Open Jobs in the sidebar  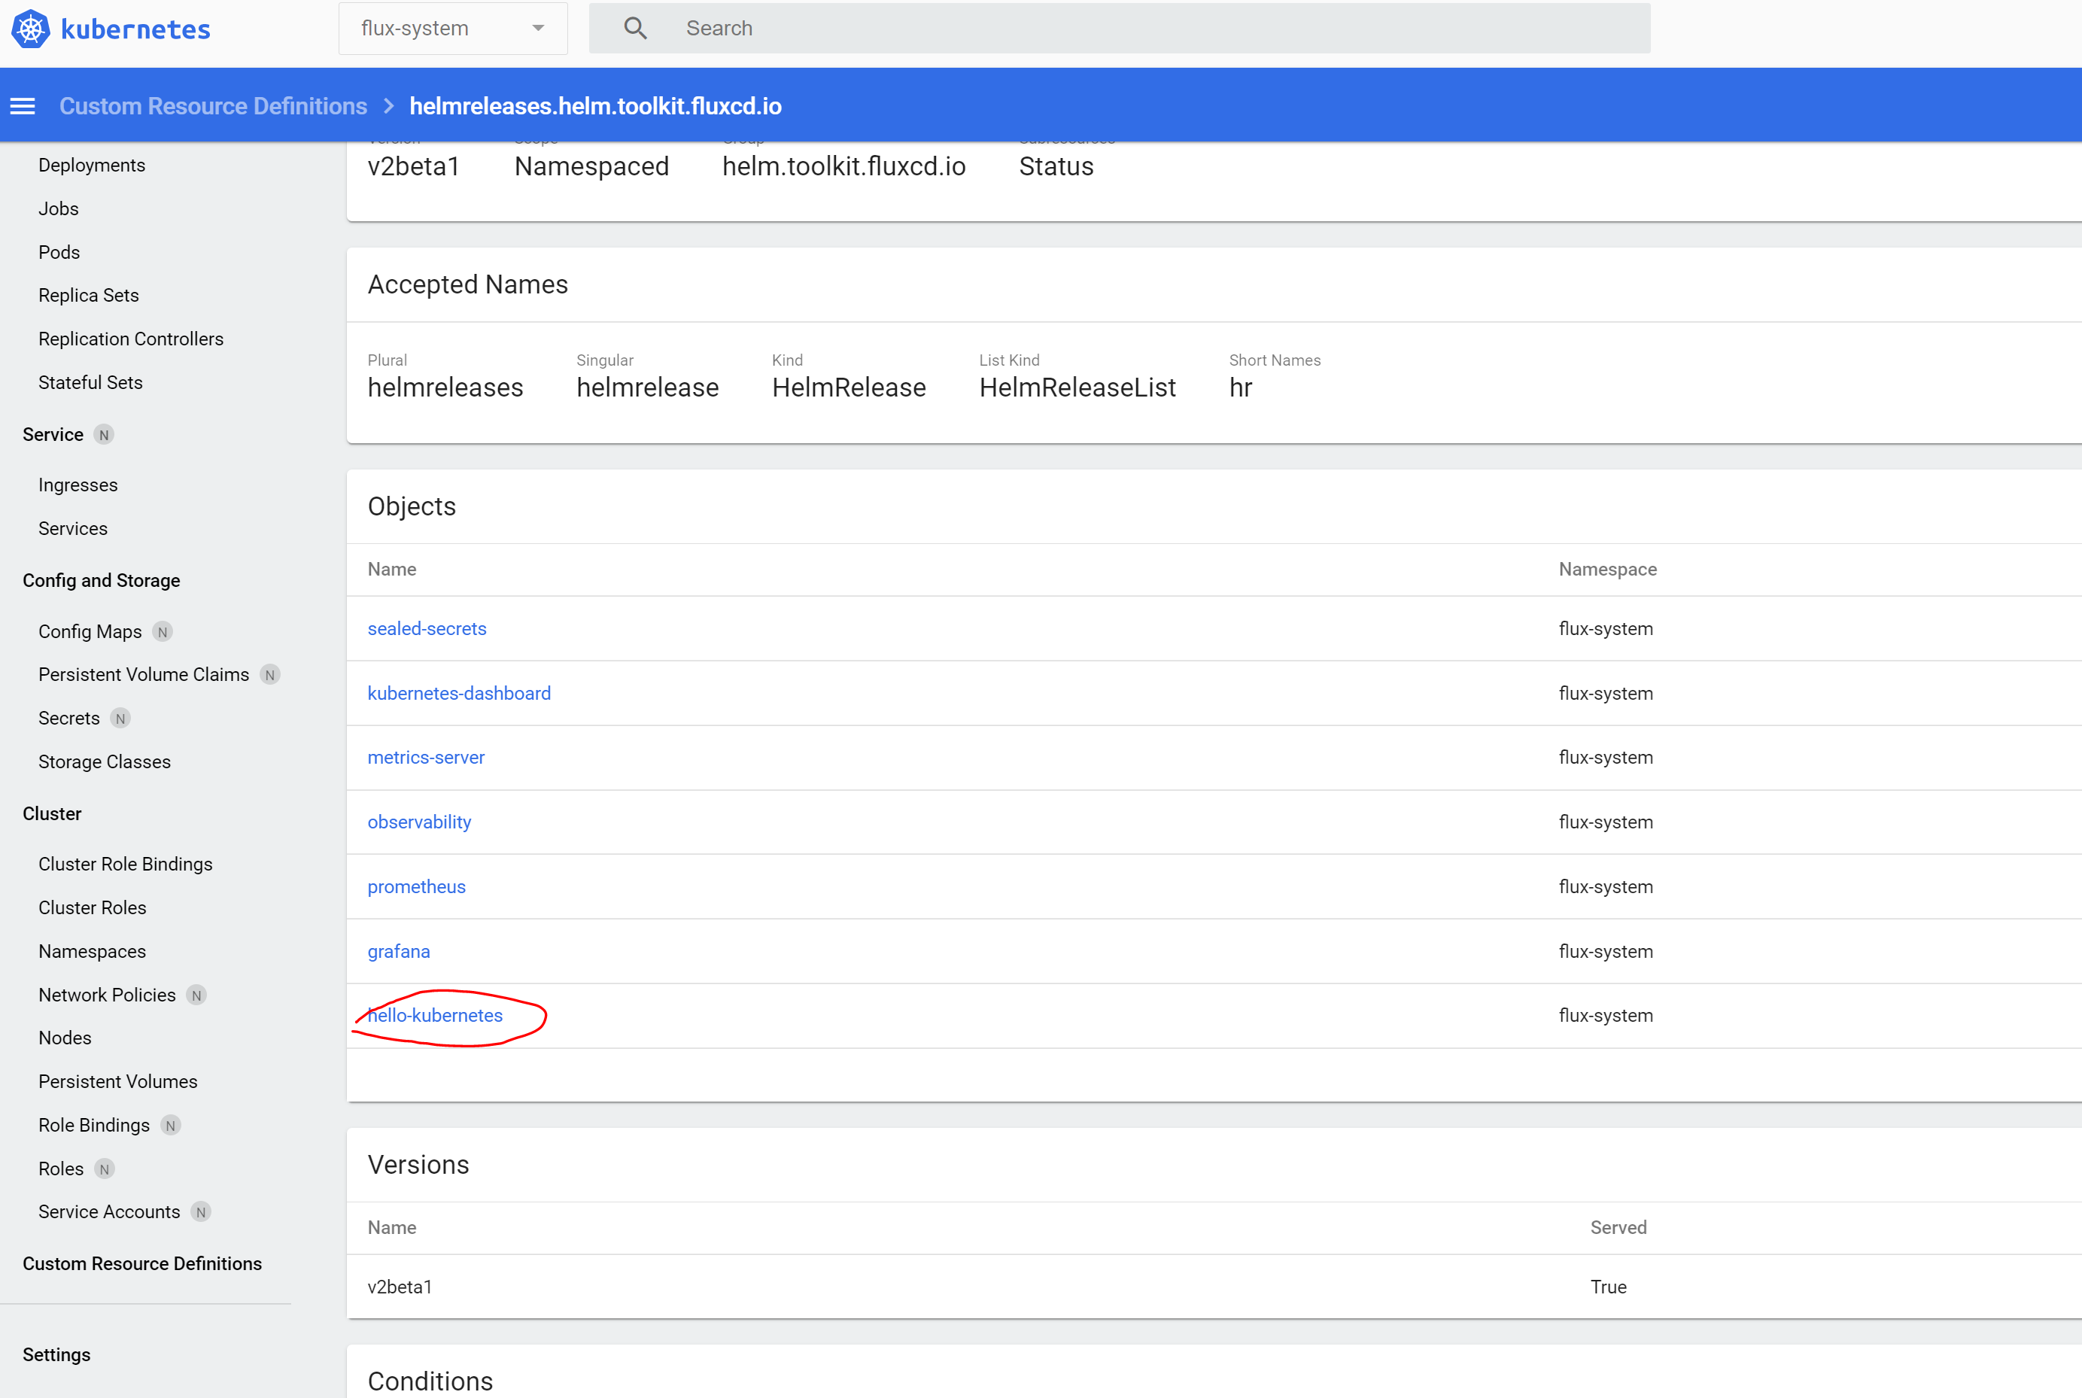[59, 208]
